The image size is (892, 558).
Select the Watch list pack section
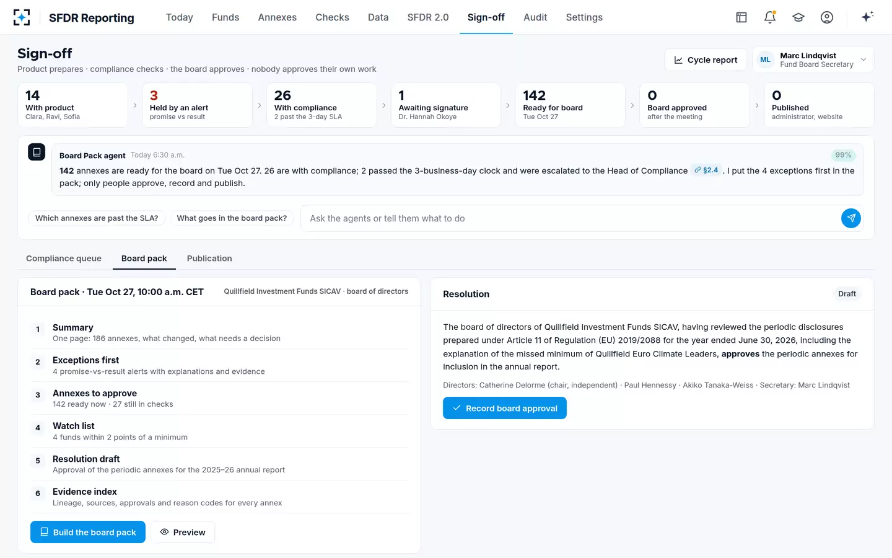pyautogui.click(x=220, y=431)
